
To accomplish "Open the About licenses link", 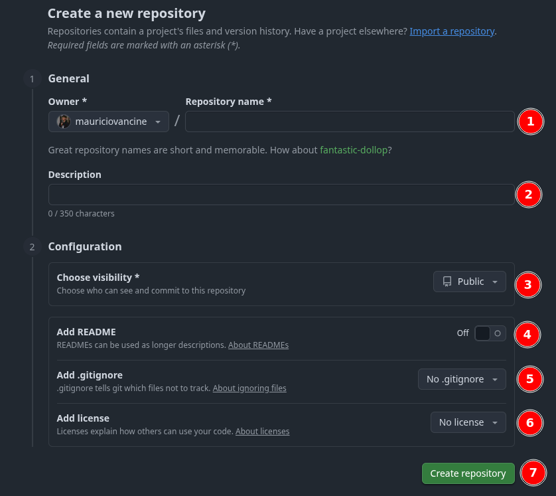I will point(262,432).
